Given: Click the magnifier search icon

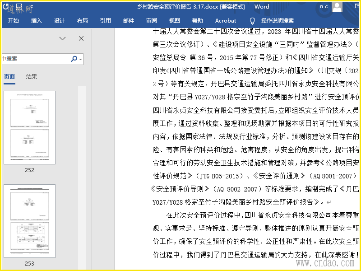Looking at the screenshot, I should (74, 59).
